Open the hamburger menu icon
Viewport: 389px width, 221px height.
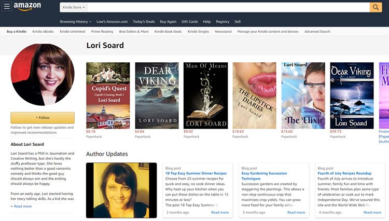click(x=7, y=6)
